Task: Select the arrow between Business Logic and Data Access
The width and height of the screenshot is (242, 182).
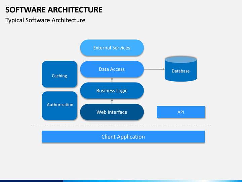Action: coord(112,80)
